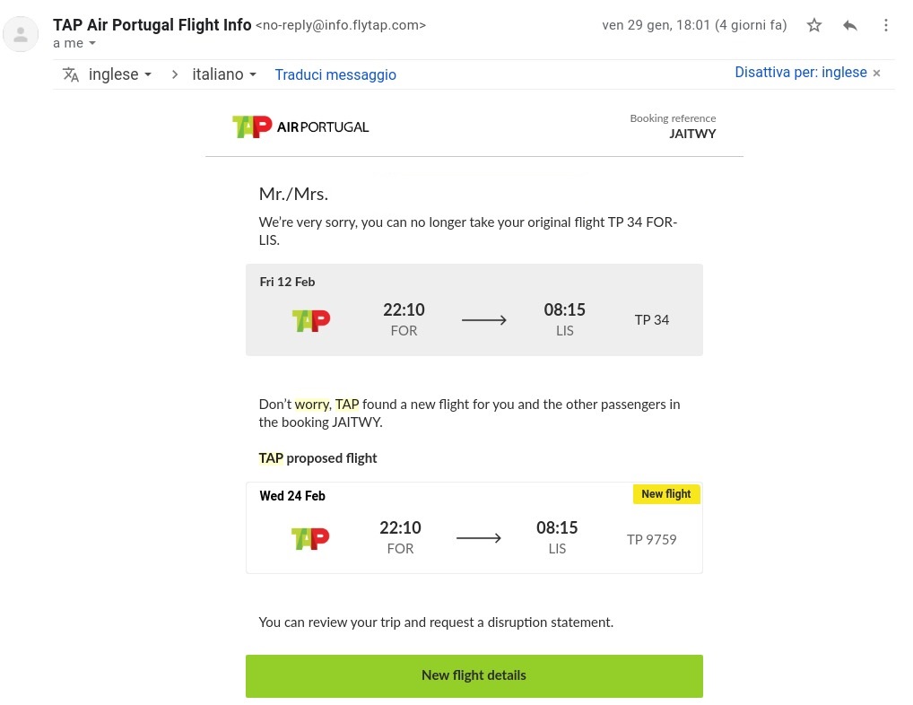
Task: Click 'Traduci messaggio' link
Action: (335, 74)
